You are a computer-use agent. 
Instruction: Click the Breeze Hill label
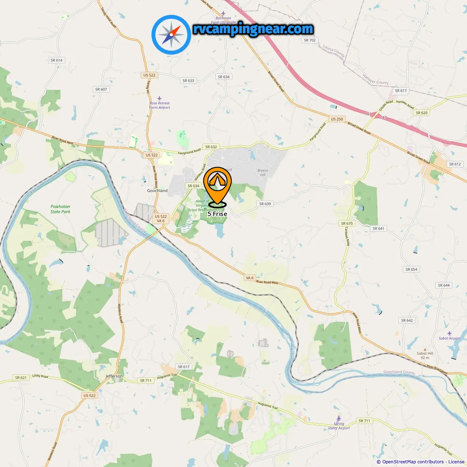[263, 173]
